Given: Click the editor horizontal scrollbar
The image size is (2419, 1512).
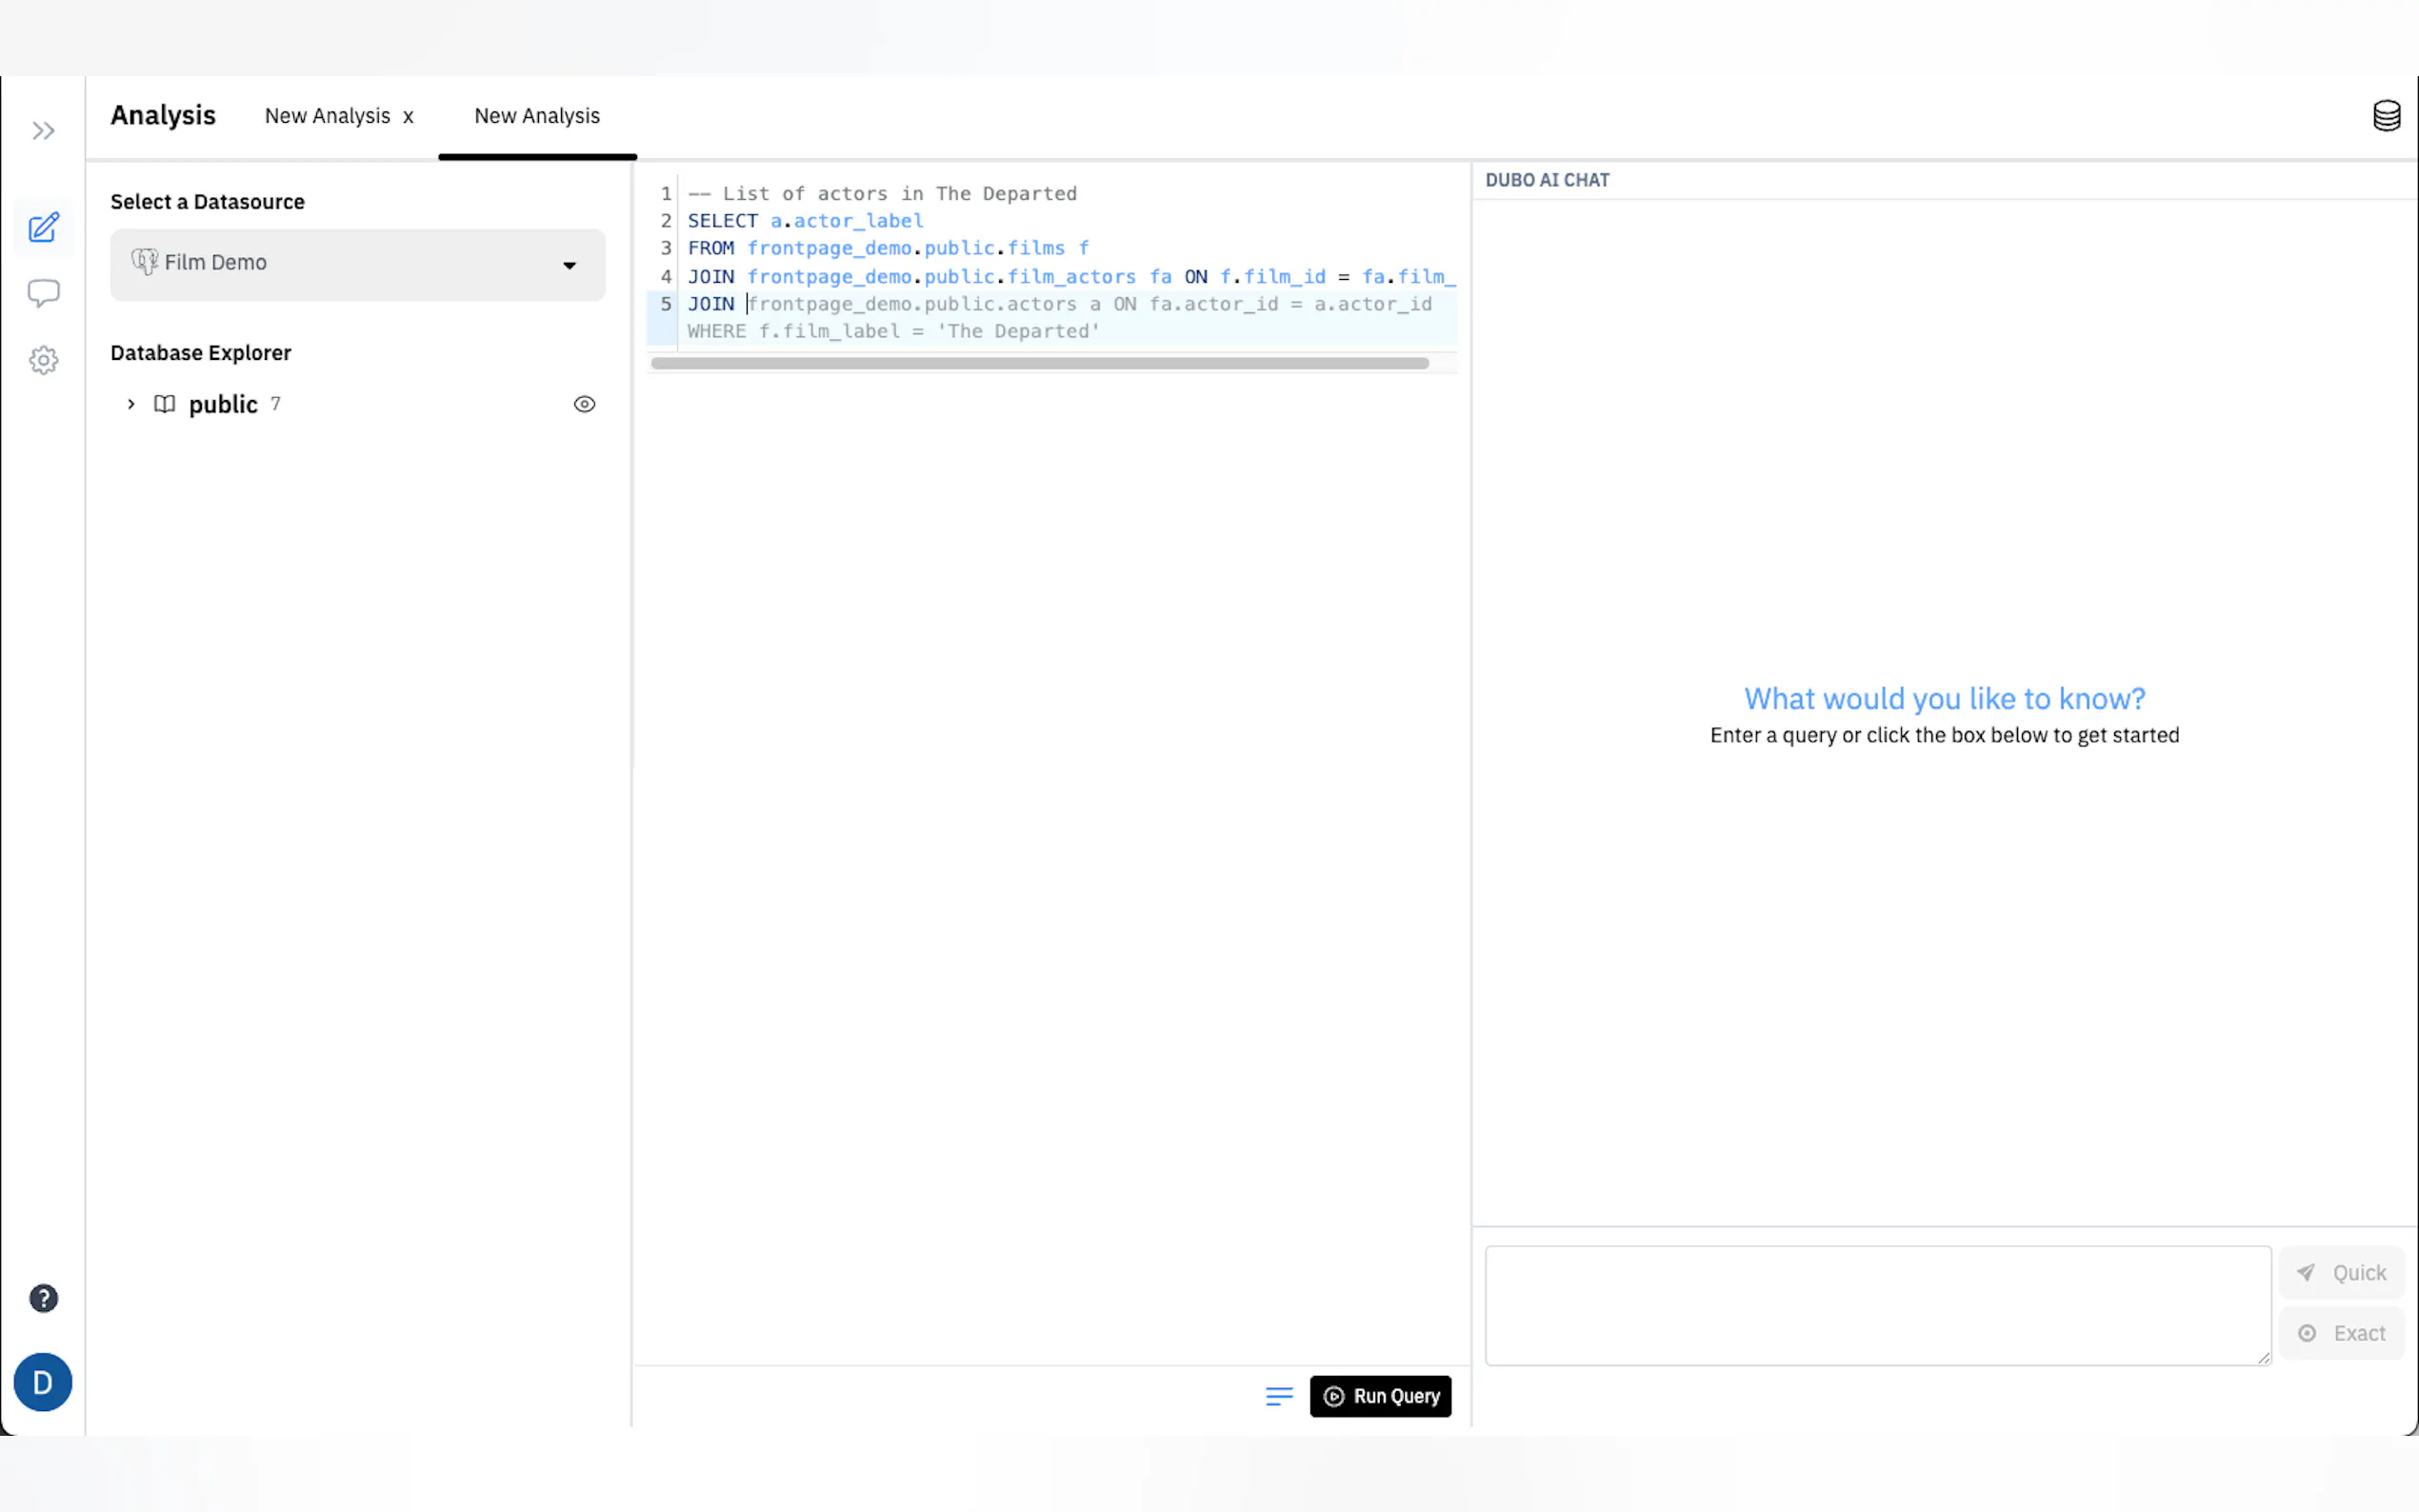Looking at the screenshot, I should [1039, 364].
